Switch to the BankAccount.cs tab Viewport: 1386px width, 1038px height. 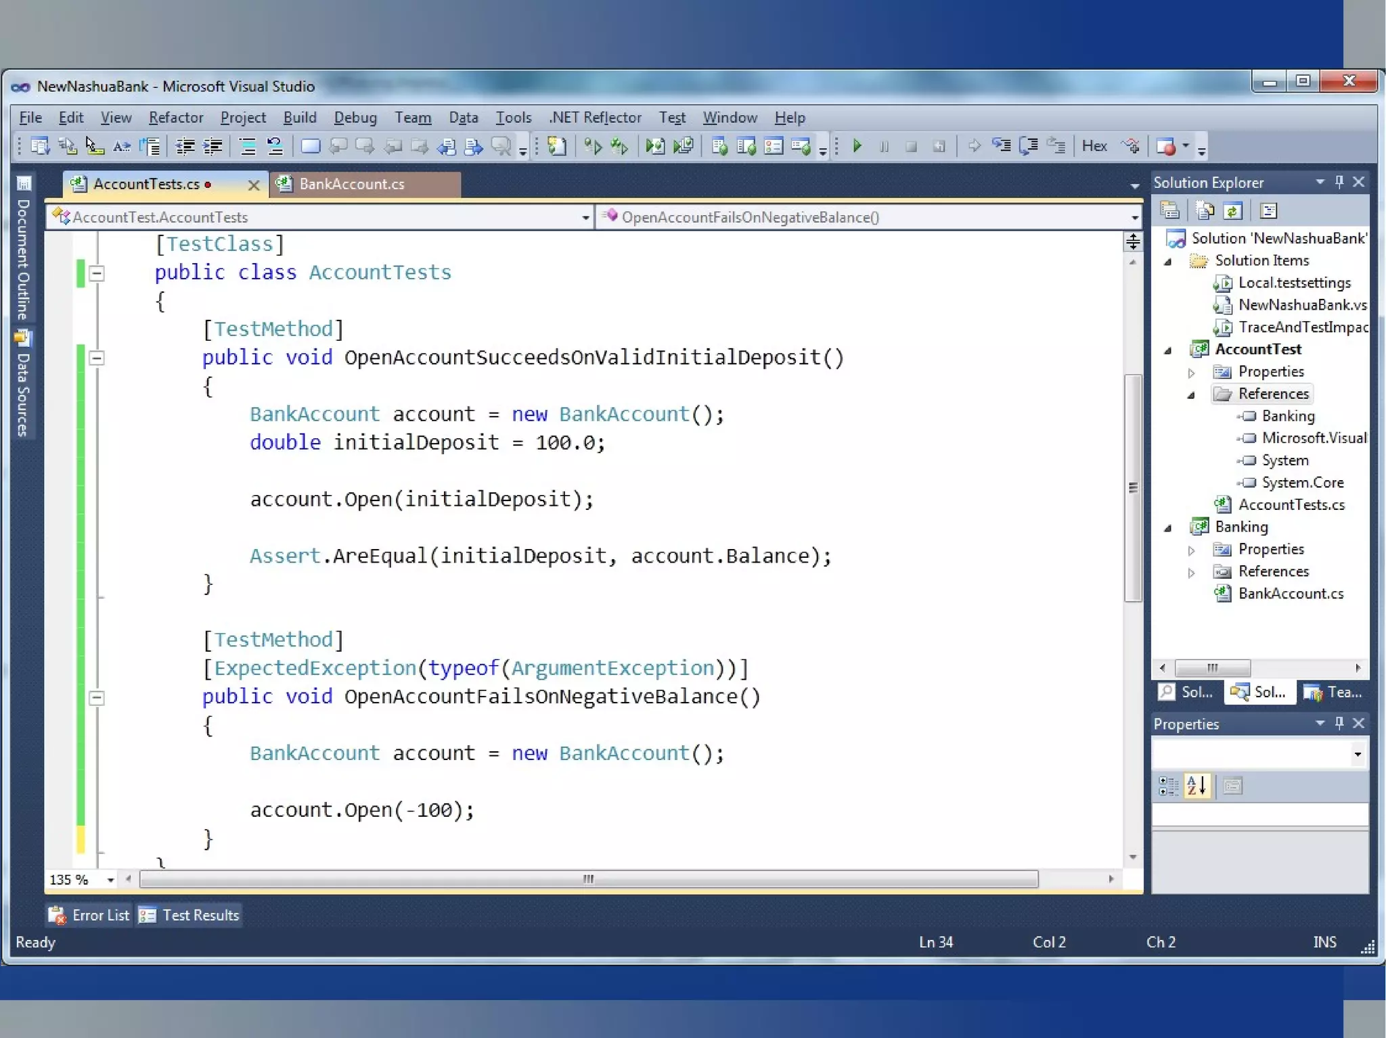point(352,184)
